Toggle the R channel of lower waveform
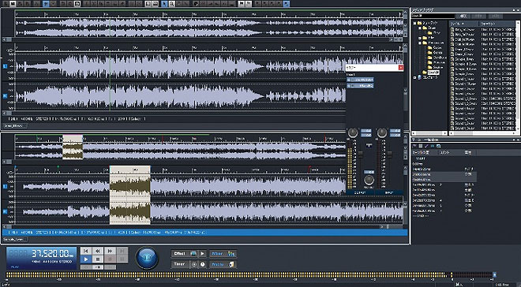This screenshot has width=521, height=287. click(x=5, y=211)
